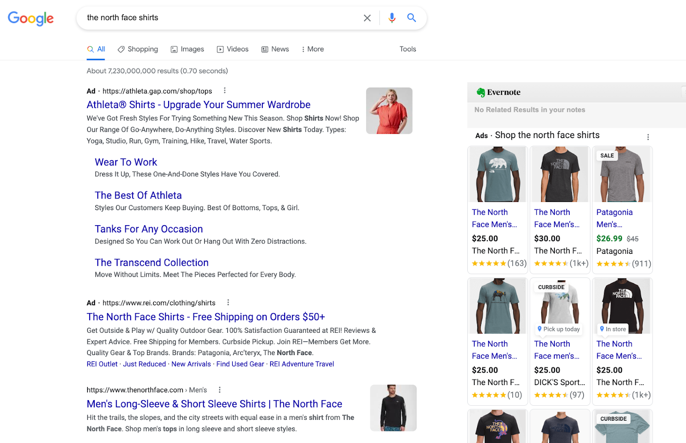Switch to the Images tab
This screenshot has height=443, width=686.
click(x=187, y=49)
